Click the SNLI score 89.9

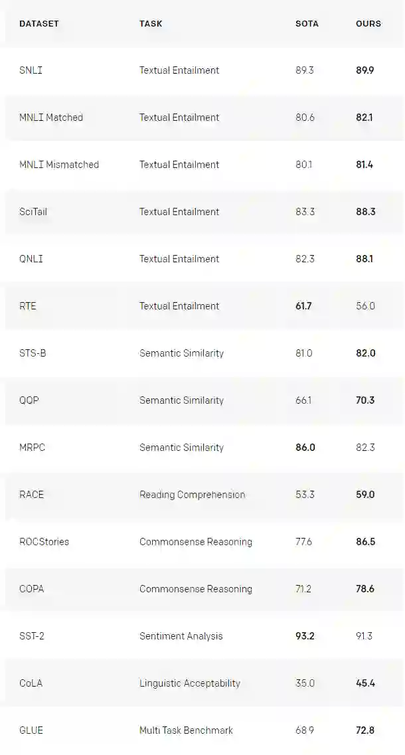point(365,70)
